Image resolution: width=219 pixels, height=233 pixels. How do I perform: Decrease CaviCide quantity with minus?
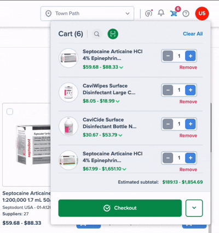coord(168,124)
